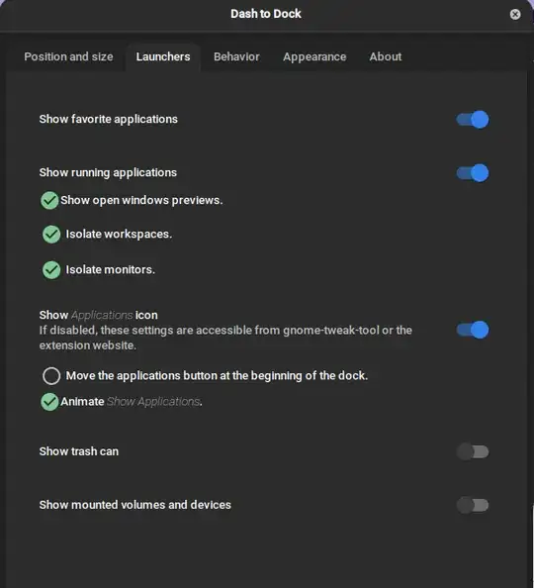This screenshot has width=534, height=588.
Task: Click the 'Show running applications' label
Action: point(108,172)
